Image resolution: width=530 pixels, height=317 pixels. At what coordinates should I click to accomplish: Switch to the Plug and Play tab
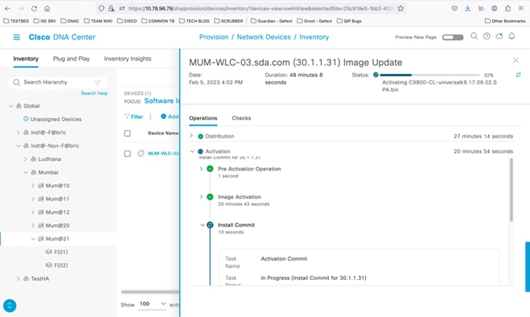tap(72, 59)
